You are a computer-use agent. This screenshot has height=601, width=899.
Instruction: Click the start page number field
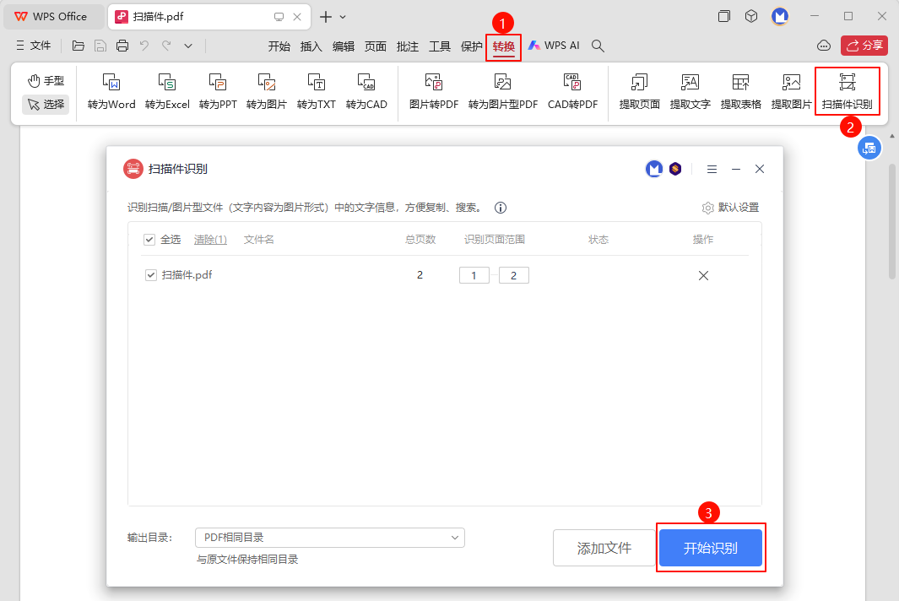(x=474, y=275)
